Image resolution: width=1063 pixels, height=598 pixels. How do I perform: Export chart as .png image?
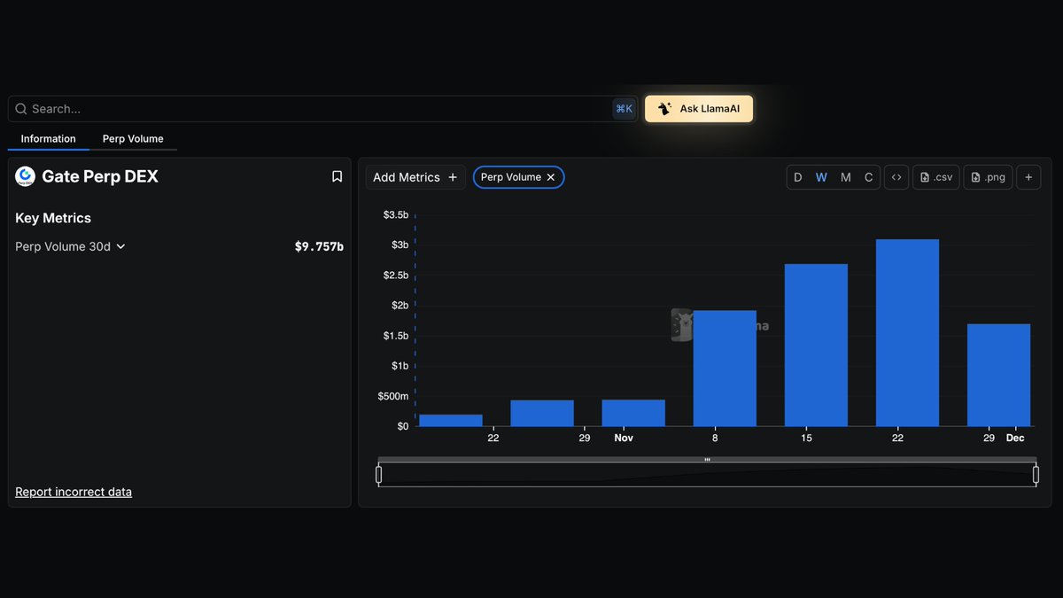[988, 177]
